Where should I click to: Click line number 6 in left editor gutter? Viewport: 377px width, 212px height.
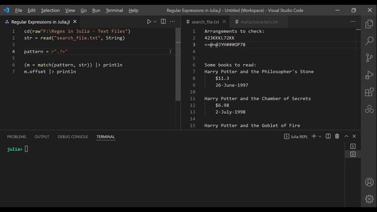pos(14,65)
